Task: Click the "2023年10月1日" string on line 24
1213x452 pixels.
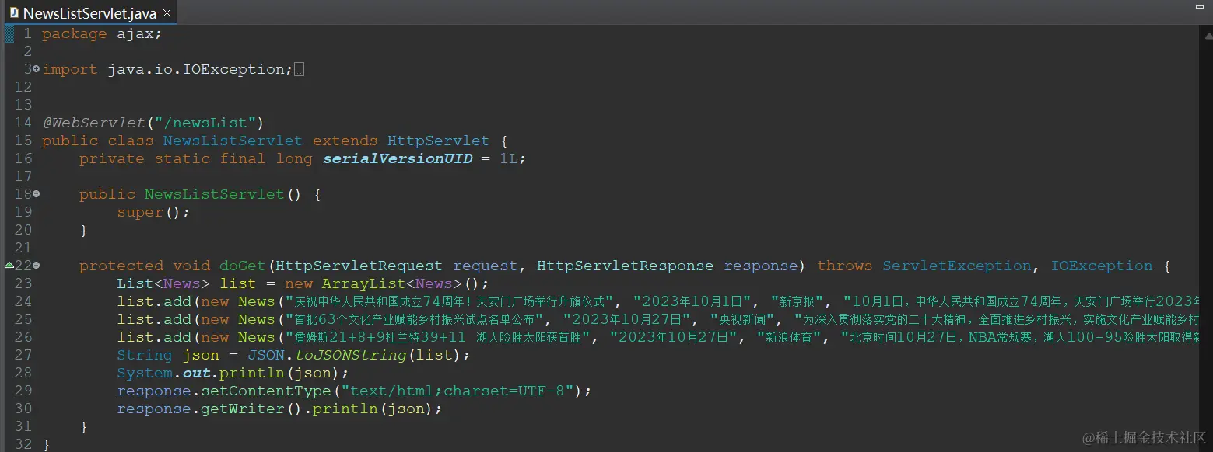Action: pos(693,301)
